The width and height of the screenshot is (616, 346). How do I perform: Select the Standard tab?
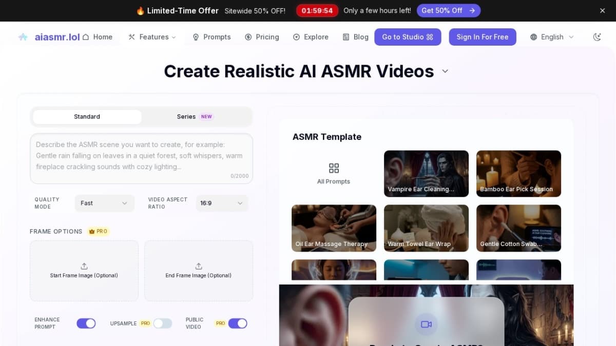(x=87, y=116)
